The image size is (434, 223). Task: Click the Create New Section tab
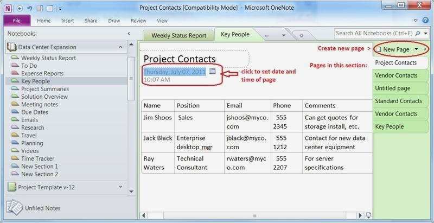point(302,35)
